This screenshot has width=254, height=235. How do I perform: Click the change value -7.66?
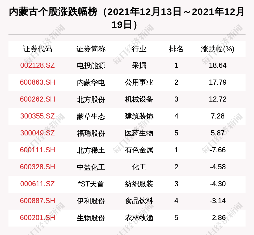pyautogui.click(x=218, y=150)
